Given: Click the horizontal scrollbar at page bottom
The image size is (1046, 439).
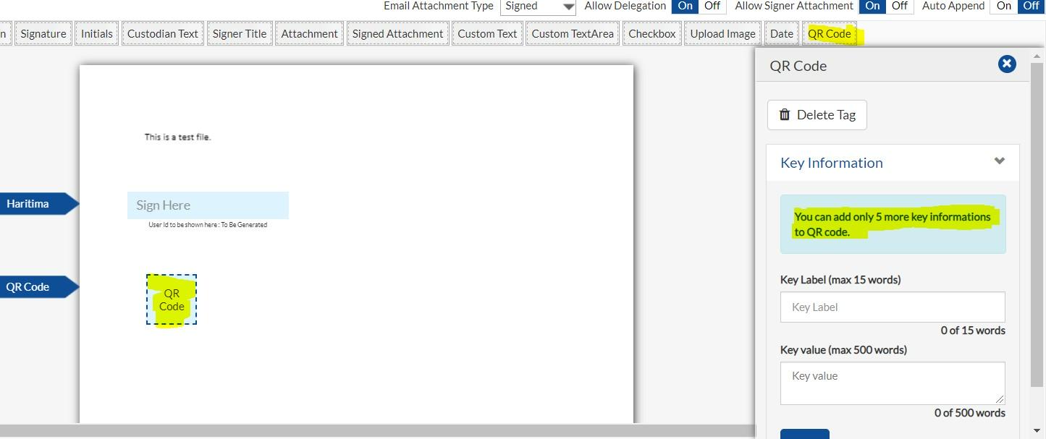Looking at the screenshot, I should point(376,431).
